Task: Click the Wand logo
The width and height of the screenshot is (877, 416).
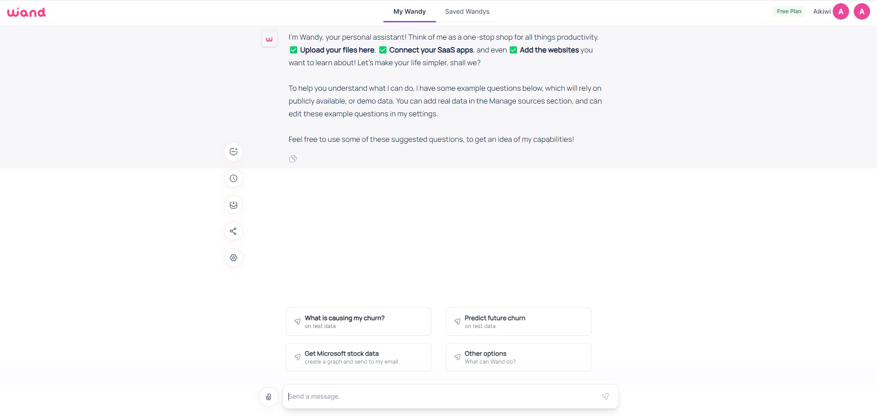Action: (27, 12)
